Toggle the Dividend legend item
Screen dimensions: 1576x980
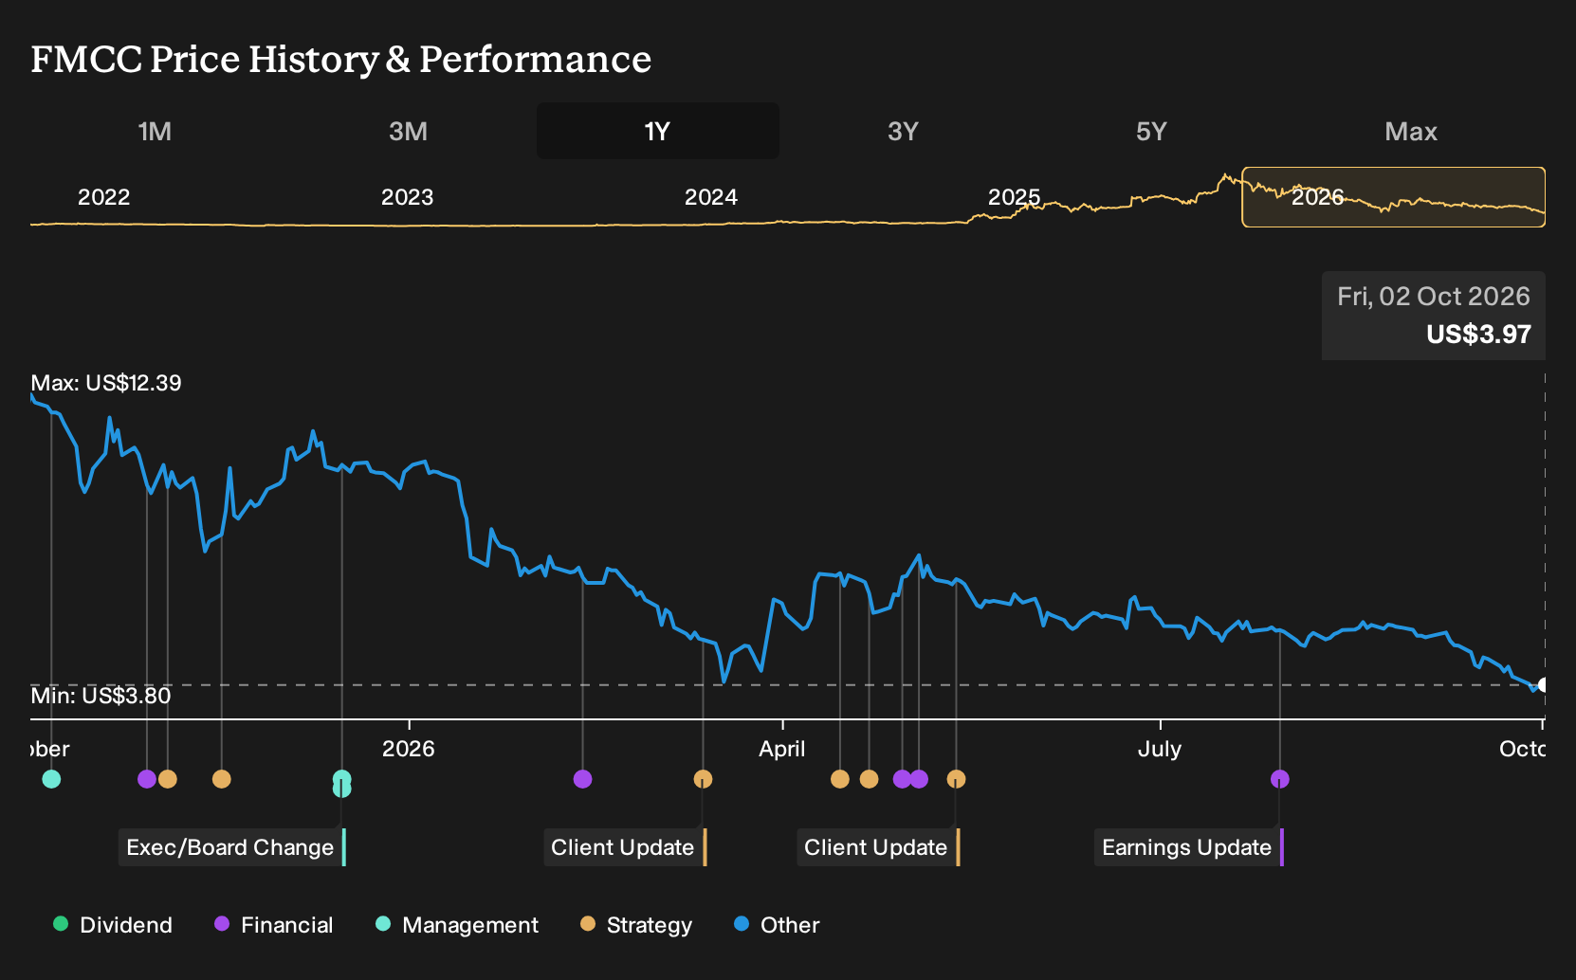tap(113, 925)
